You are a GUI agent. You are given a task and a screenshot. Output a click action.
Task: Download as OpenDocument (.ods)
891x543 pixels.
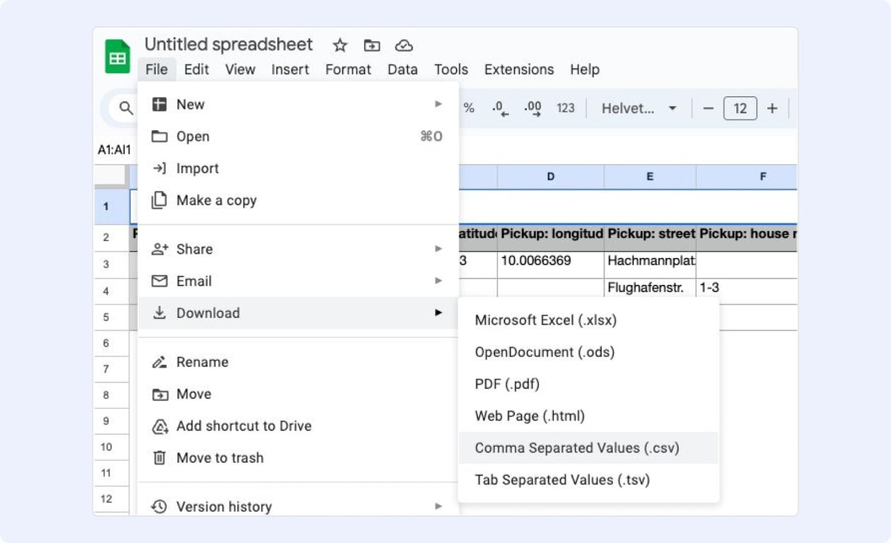click(588, 352)
